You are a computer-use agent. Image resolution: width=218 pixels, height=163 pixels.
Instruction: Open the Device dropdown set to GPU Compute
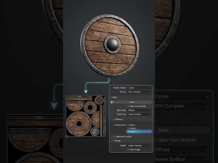click(x=140, y=92)
